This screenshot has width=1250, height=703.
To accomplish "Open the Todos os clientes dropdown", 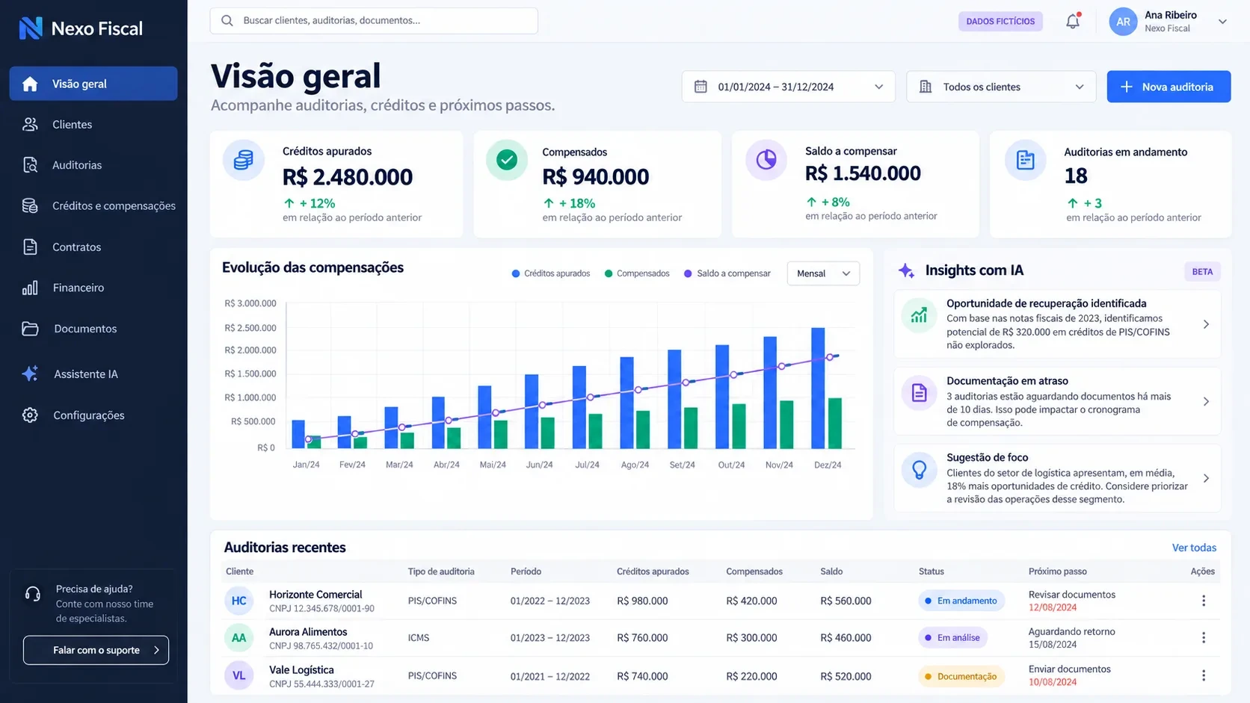I will [x=1001, y=87].
